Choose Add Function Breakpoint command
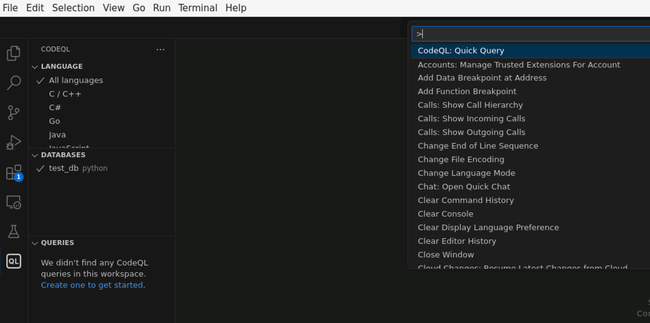This screenshot has width=650, height=323. click(x=530, y=92)
